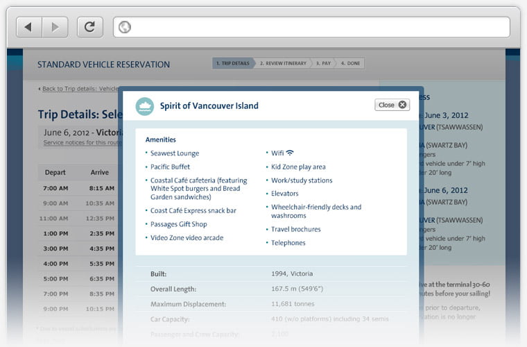Click the Pacific Buffet amenity
The height and width of the screenshot is (347, 527).
[x=170, y=167]
